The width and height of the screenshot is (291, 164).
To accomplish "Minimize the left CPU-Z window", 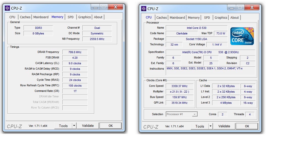I will pos(95,7).
